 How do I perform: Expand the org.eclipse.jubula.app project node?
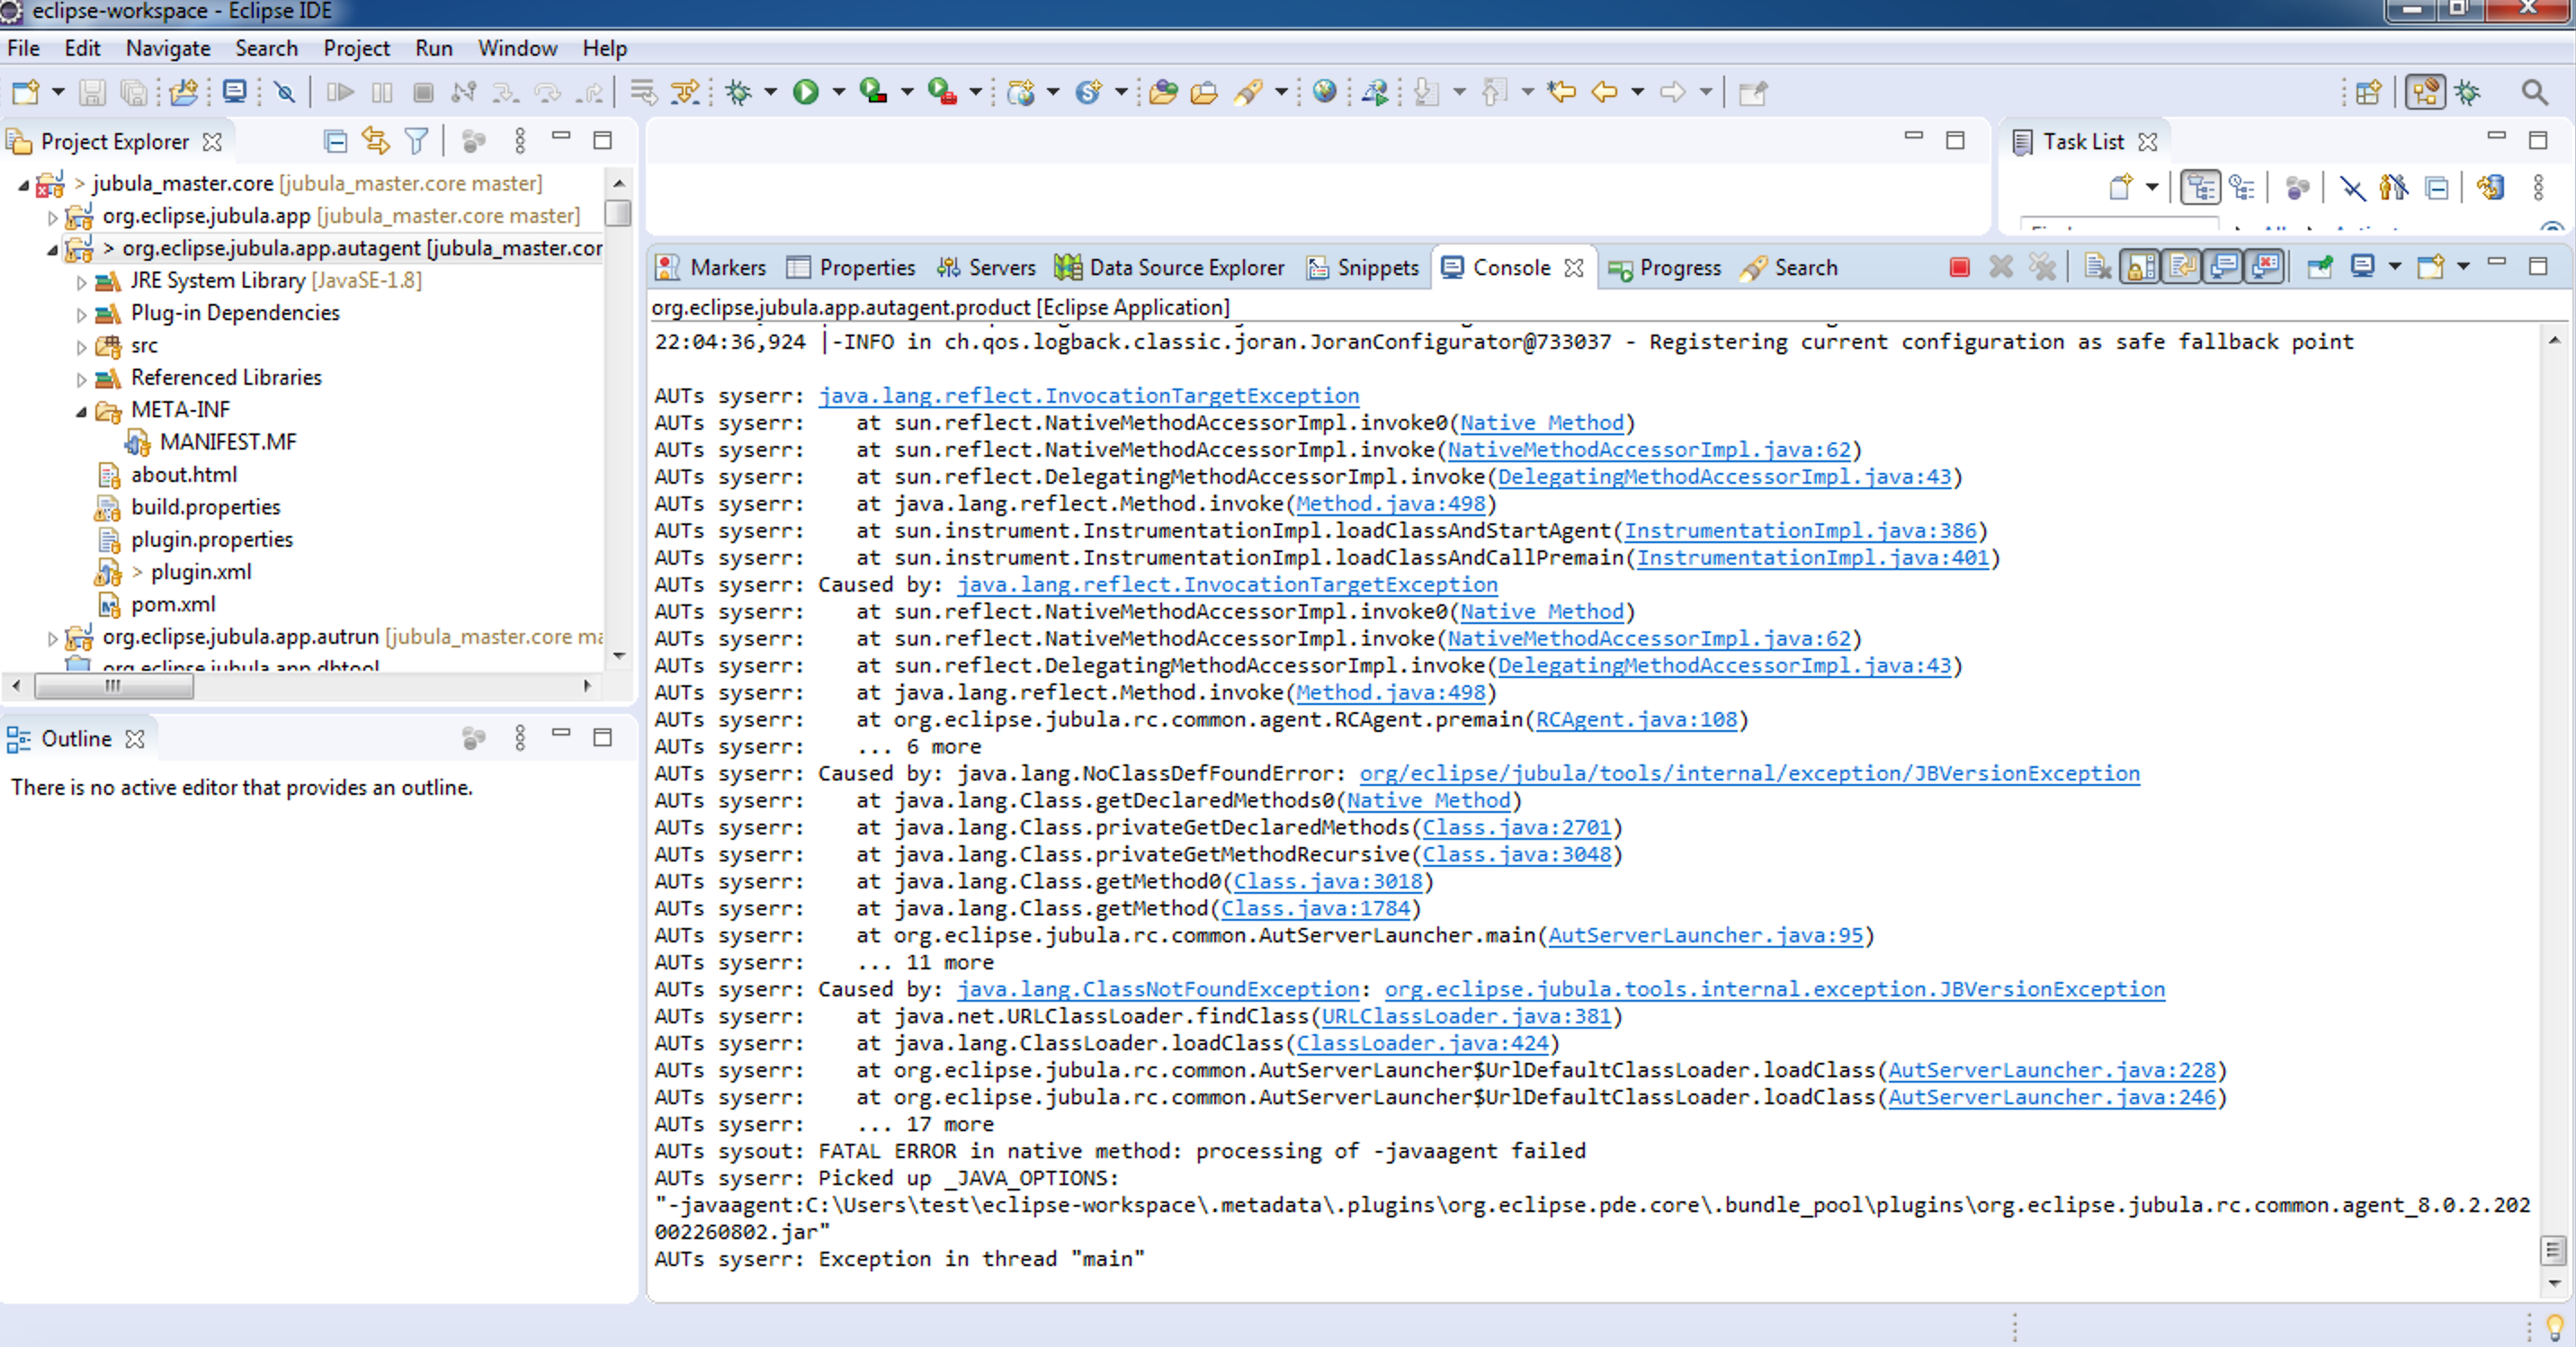(x=53, y=217)
